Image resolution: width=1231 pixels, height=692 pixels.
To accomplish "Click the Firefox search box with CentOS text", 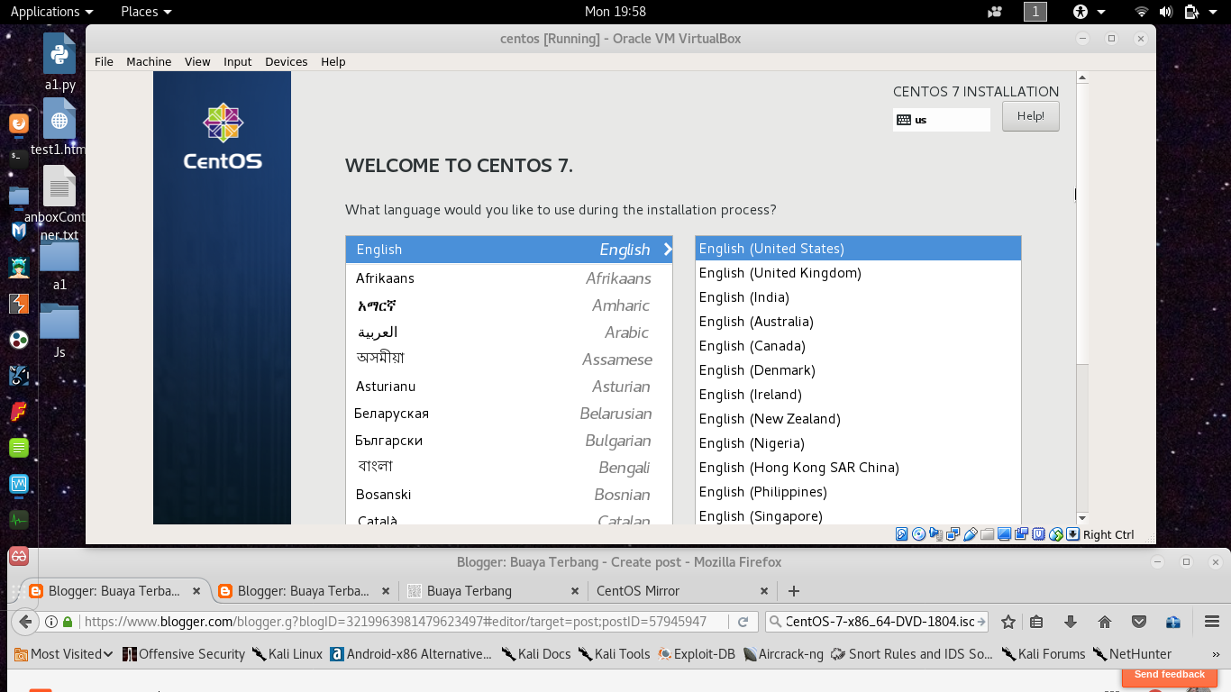I will [x=877, y=622].
